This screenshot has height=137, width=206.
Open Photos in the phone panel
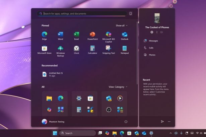(x=149, y=55)
